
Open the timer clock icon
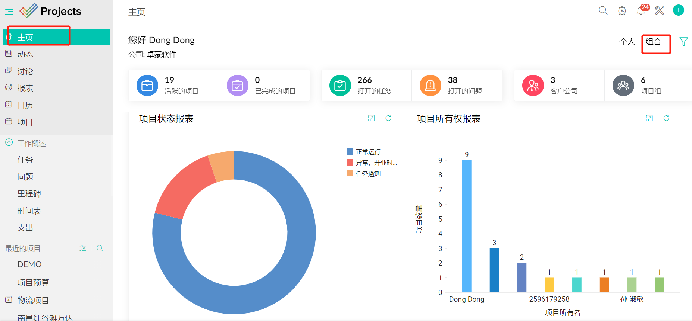click(x=622, y=10)
